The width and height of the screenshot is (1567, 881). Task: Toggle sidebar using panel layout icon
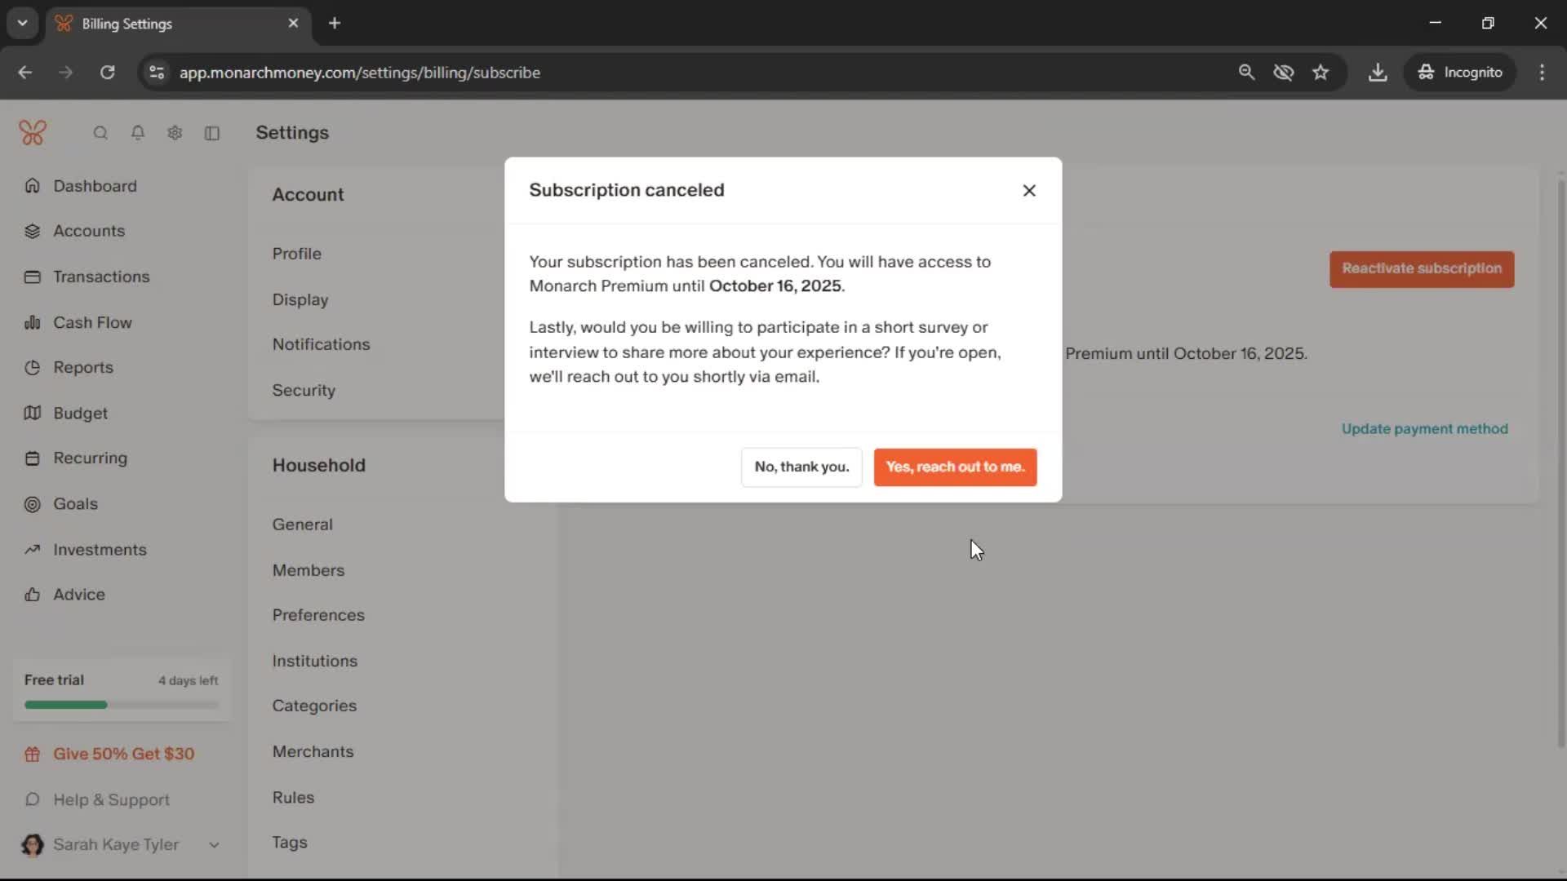click(x=212, y=133)
